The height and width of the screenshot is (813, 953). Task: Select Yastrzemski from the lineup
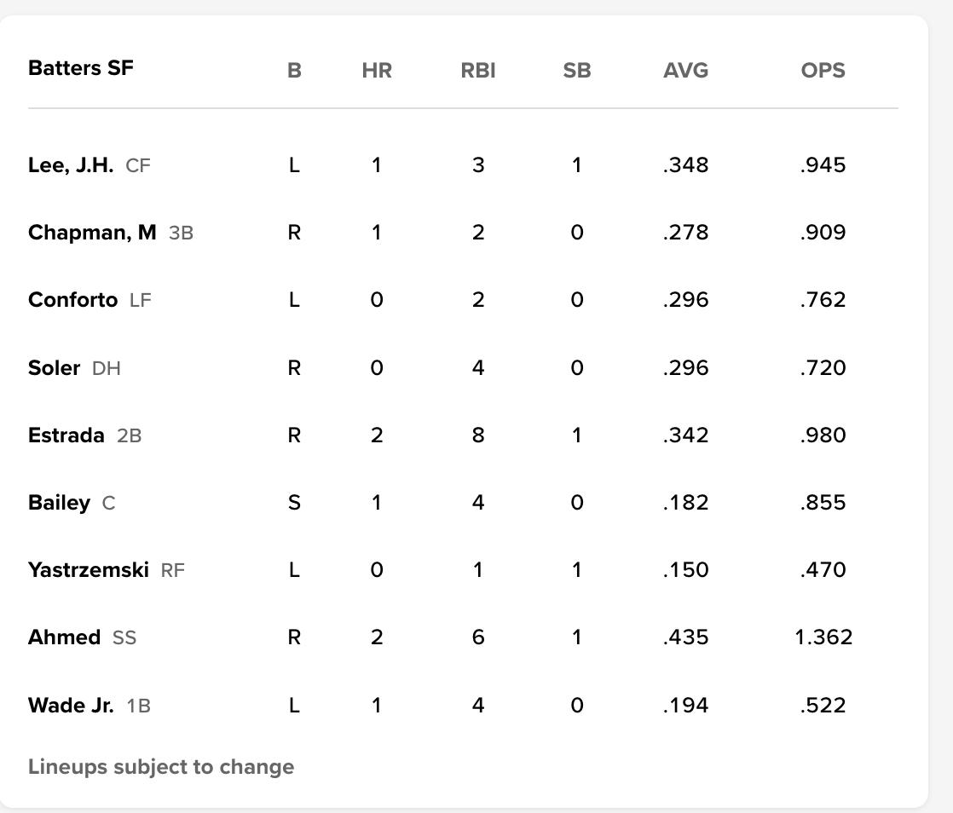click(x=88, y=570)
